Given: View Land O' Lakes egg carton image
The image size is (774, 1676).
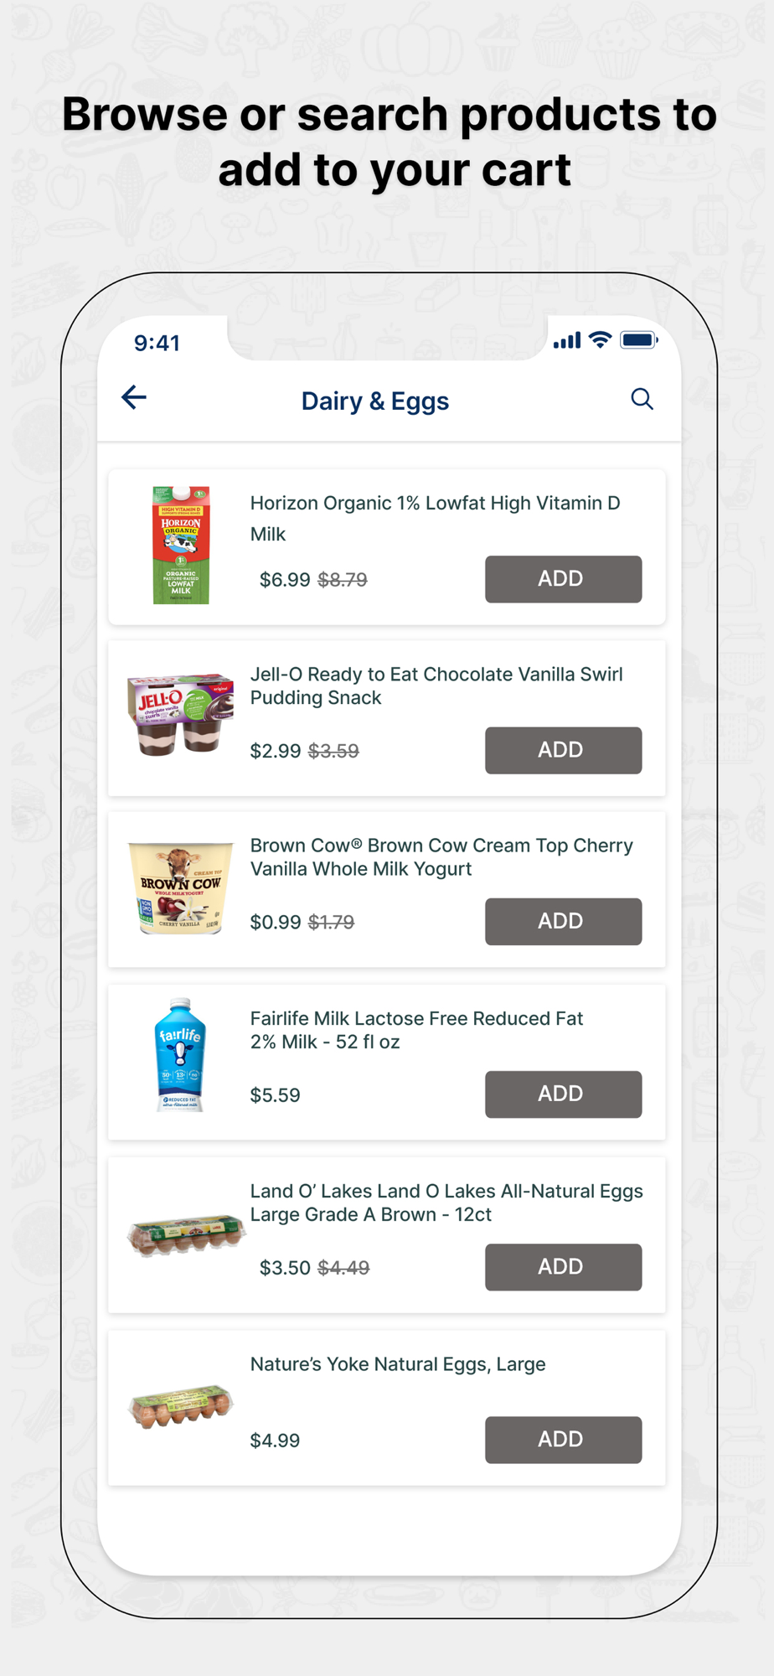Looking at the screenshot, I should 185,1234.
